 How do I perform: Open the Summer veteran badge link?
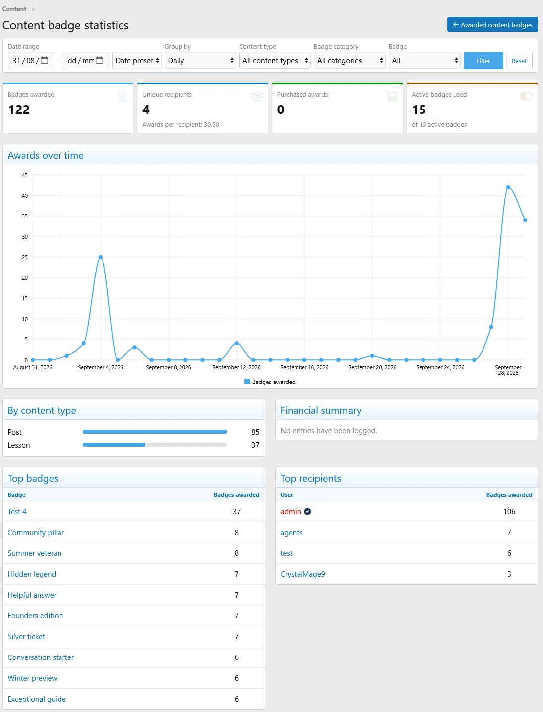tap(35, 553)
